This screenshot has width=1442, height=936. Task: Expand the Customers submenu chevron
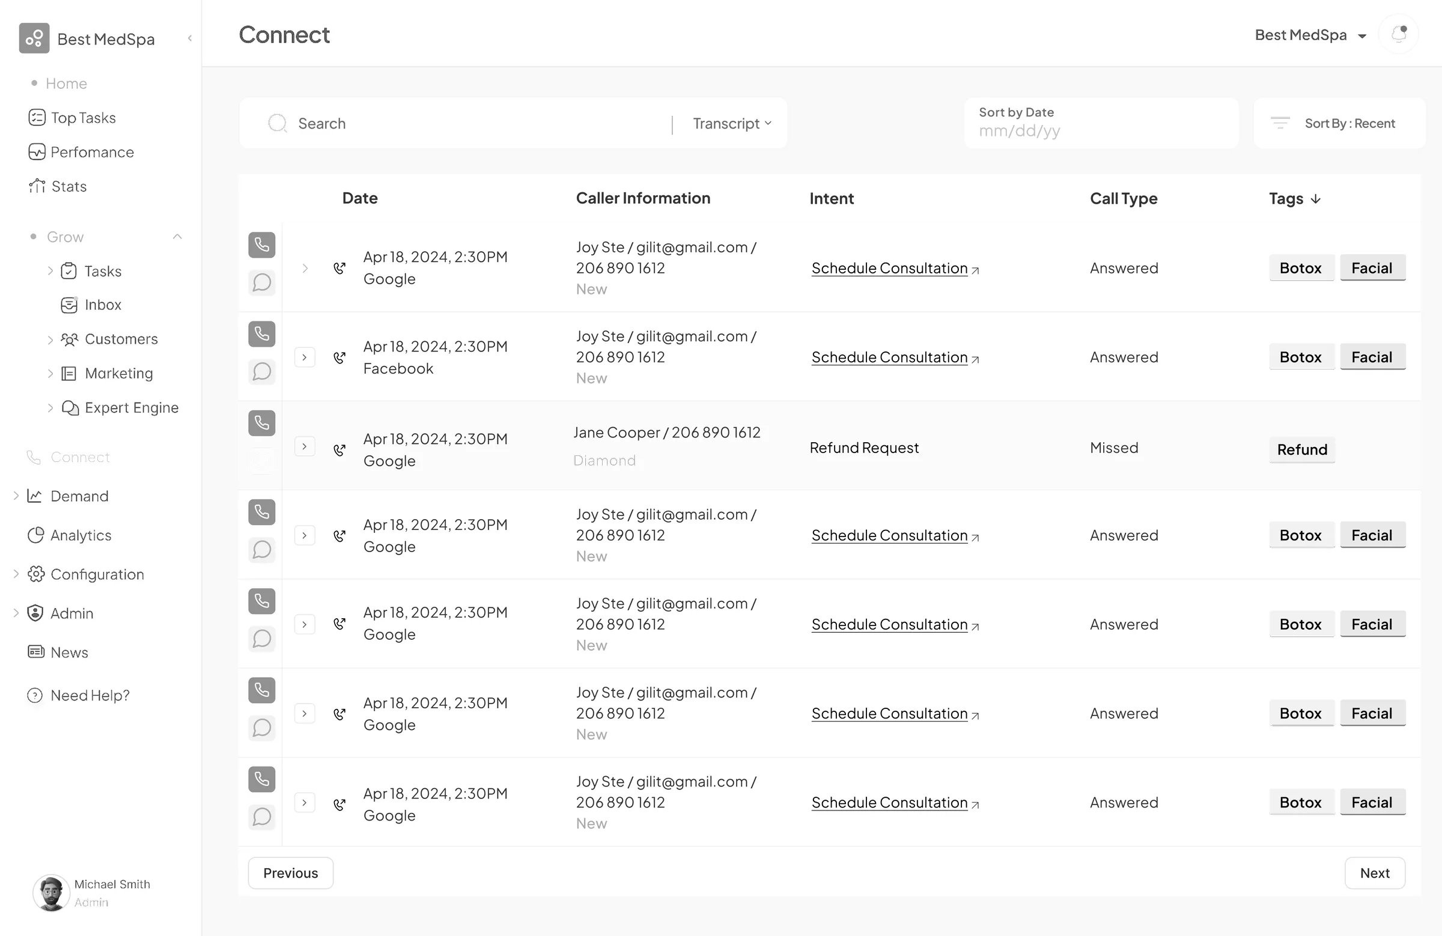pyautogui.click(x=50, y=339)
